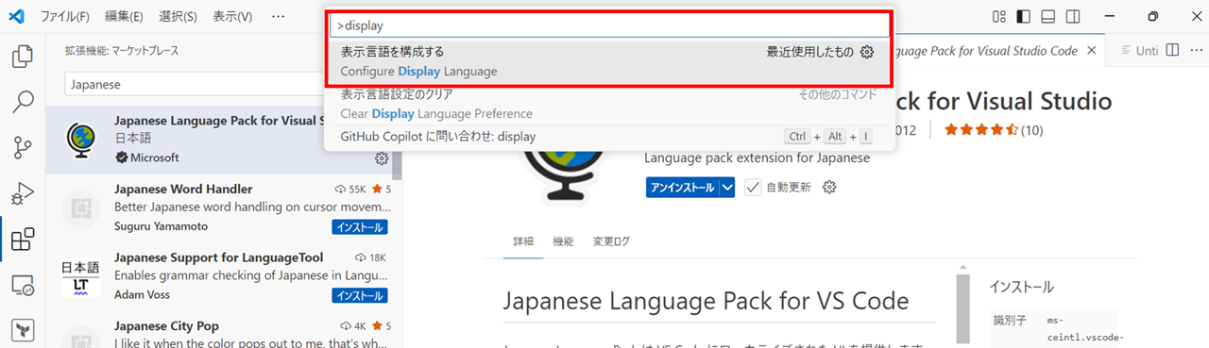Click the 拡張機能: マーケットプレース panel title
The image size is (1209, 348).
click(121, 51)
